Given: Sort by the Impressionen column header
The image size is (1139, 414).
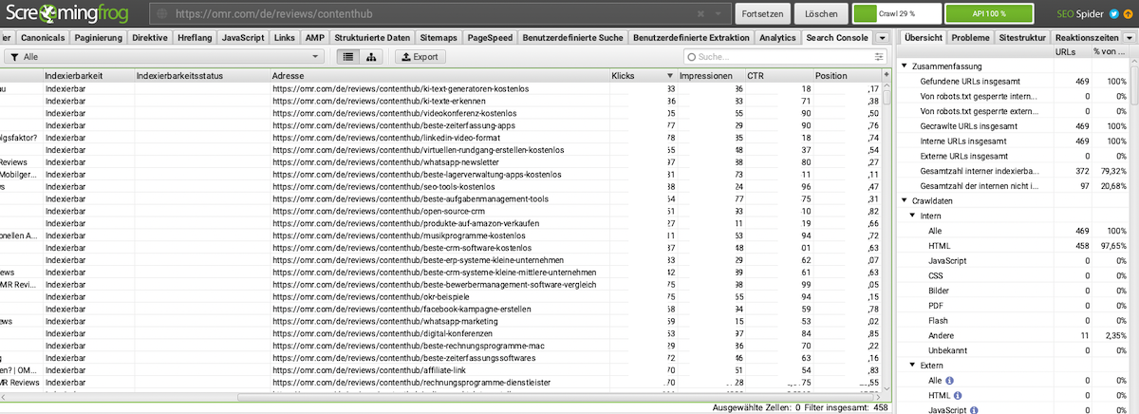Looking at the screenshot, I should click(x=710, y=75).
